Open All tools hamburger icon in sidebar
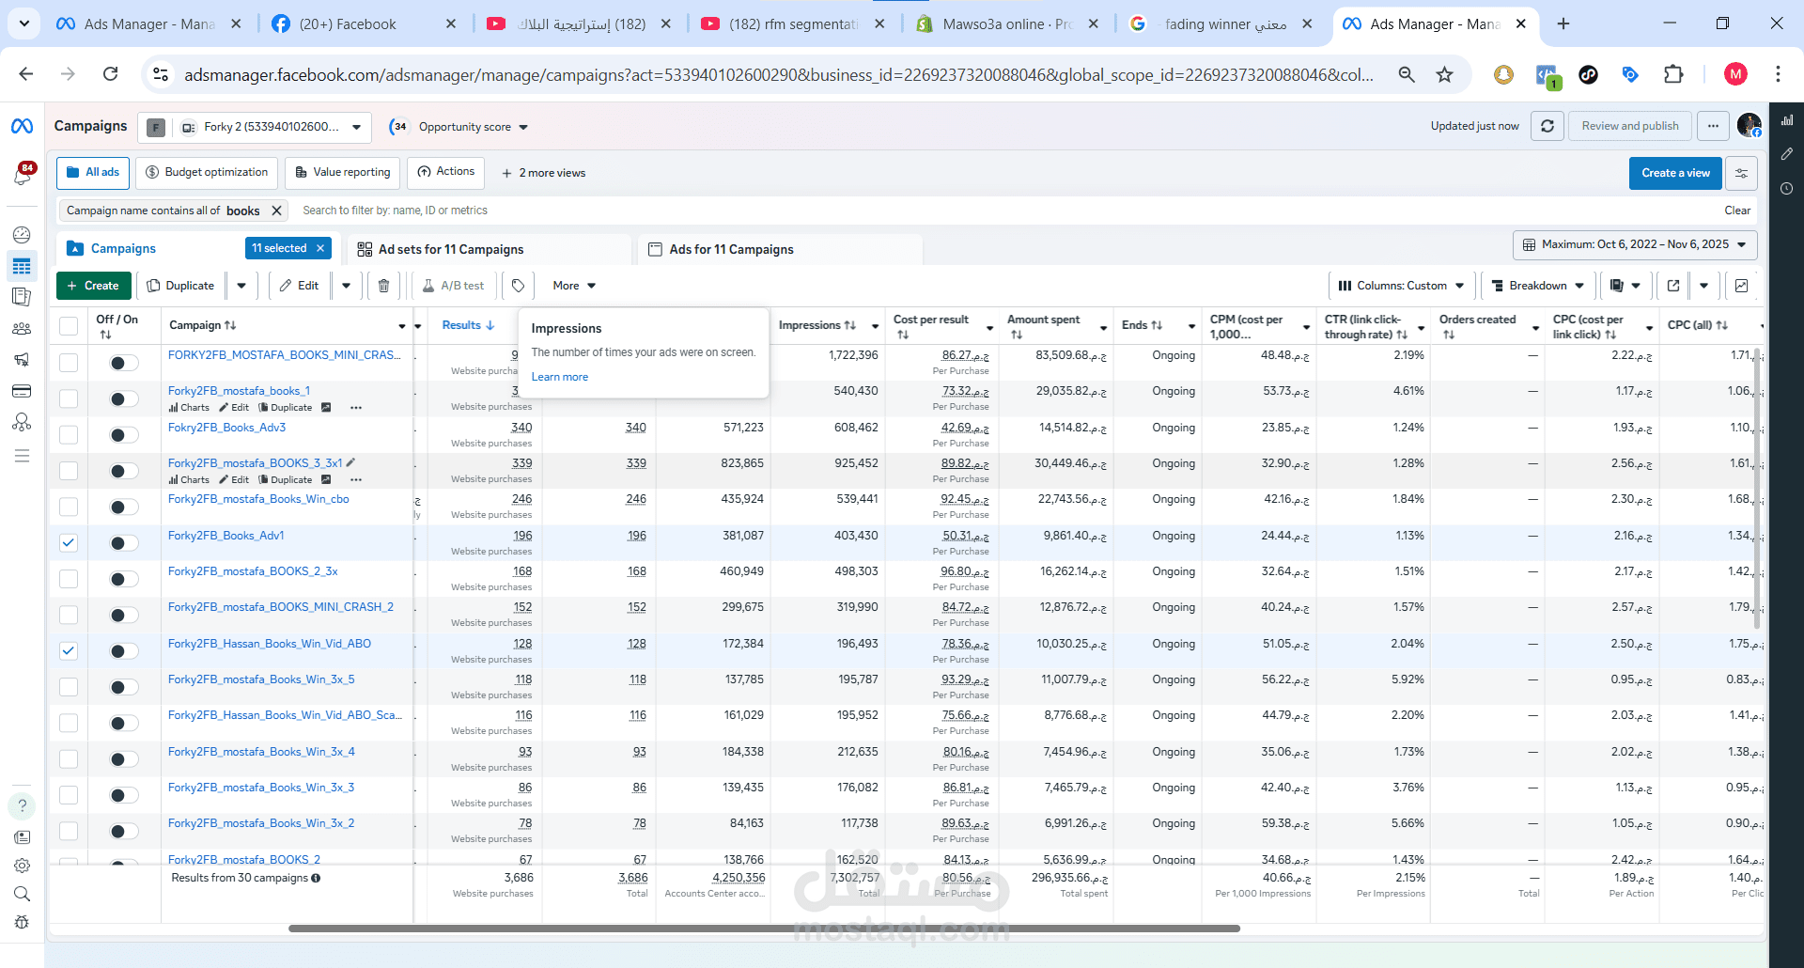Image resolution: width=1804 pixels, height=968 pixels. tap(22, 456)
